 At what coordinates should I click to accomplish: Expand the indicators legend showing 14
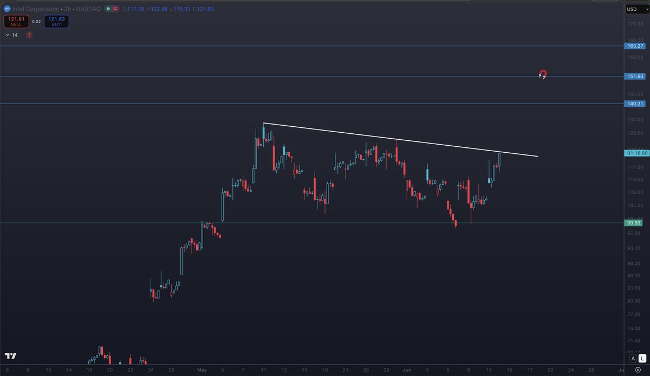point(11,35)
